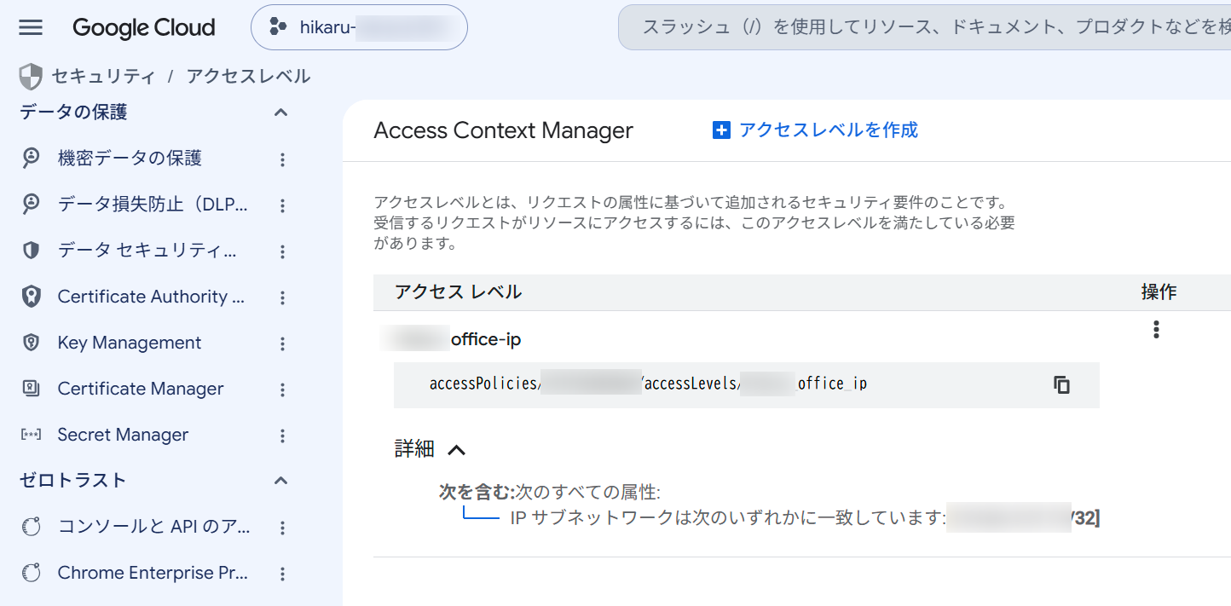Open Certificate Authority in sidebar
The image size is (1231, 606).
pyautogui.click(x=152, y=297)
